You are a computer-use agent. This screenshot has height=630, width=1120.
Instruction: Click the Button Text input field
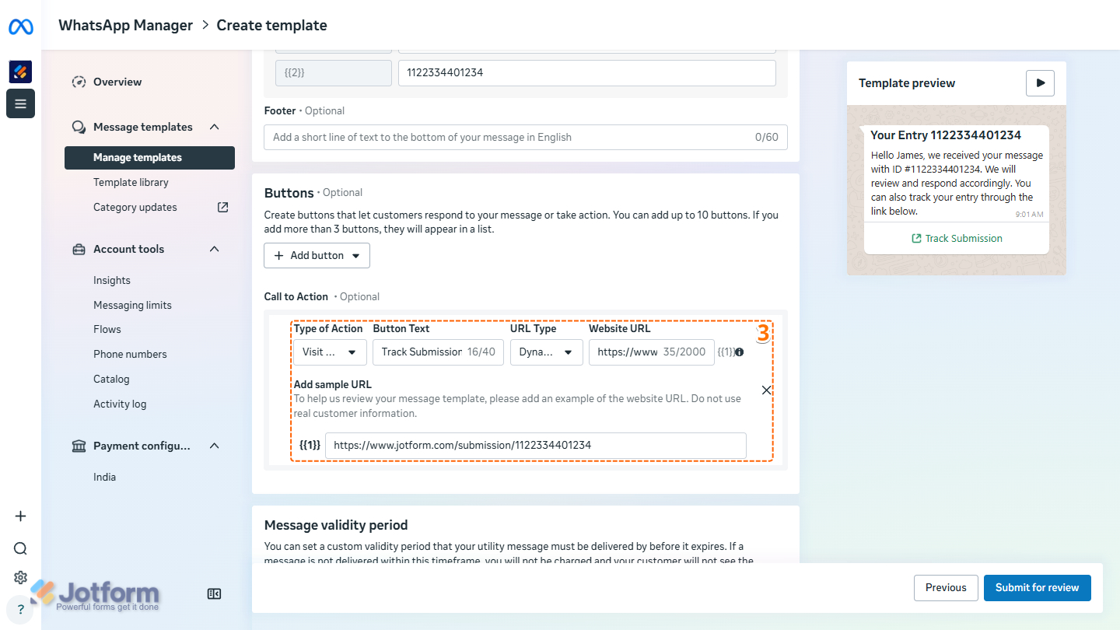[438, 352]
